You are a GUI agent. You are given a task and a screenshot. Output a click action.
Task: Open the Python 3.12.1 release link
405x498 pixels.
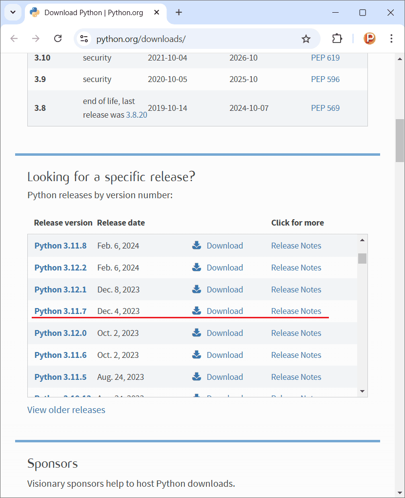[x=61, y=290]
